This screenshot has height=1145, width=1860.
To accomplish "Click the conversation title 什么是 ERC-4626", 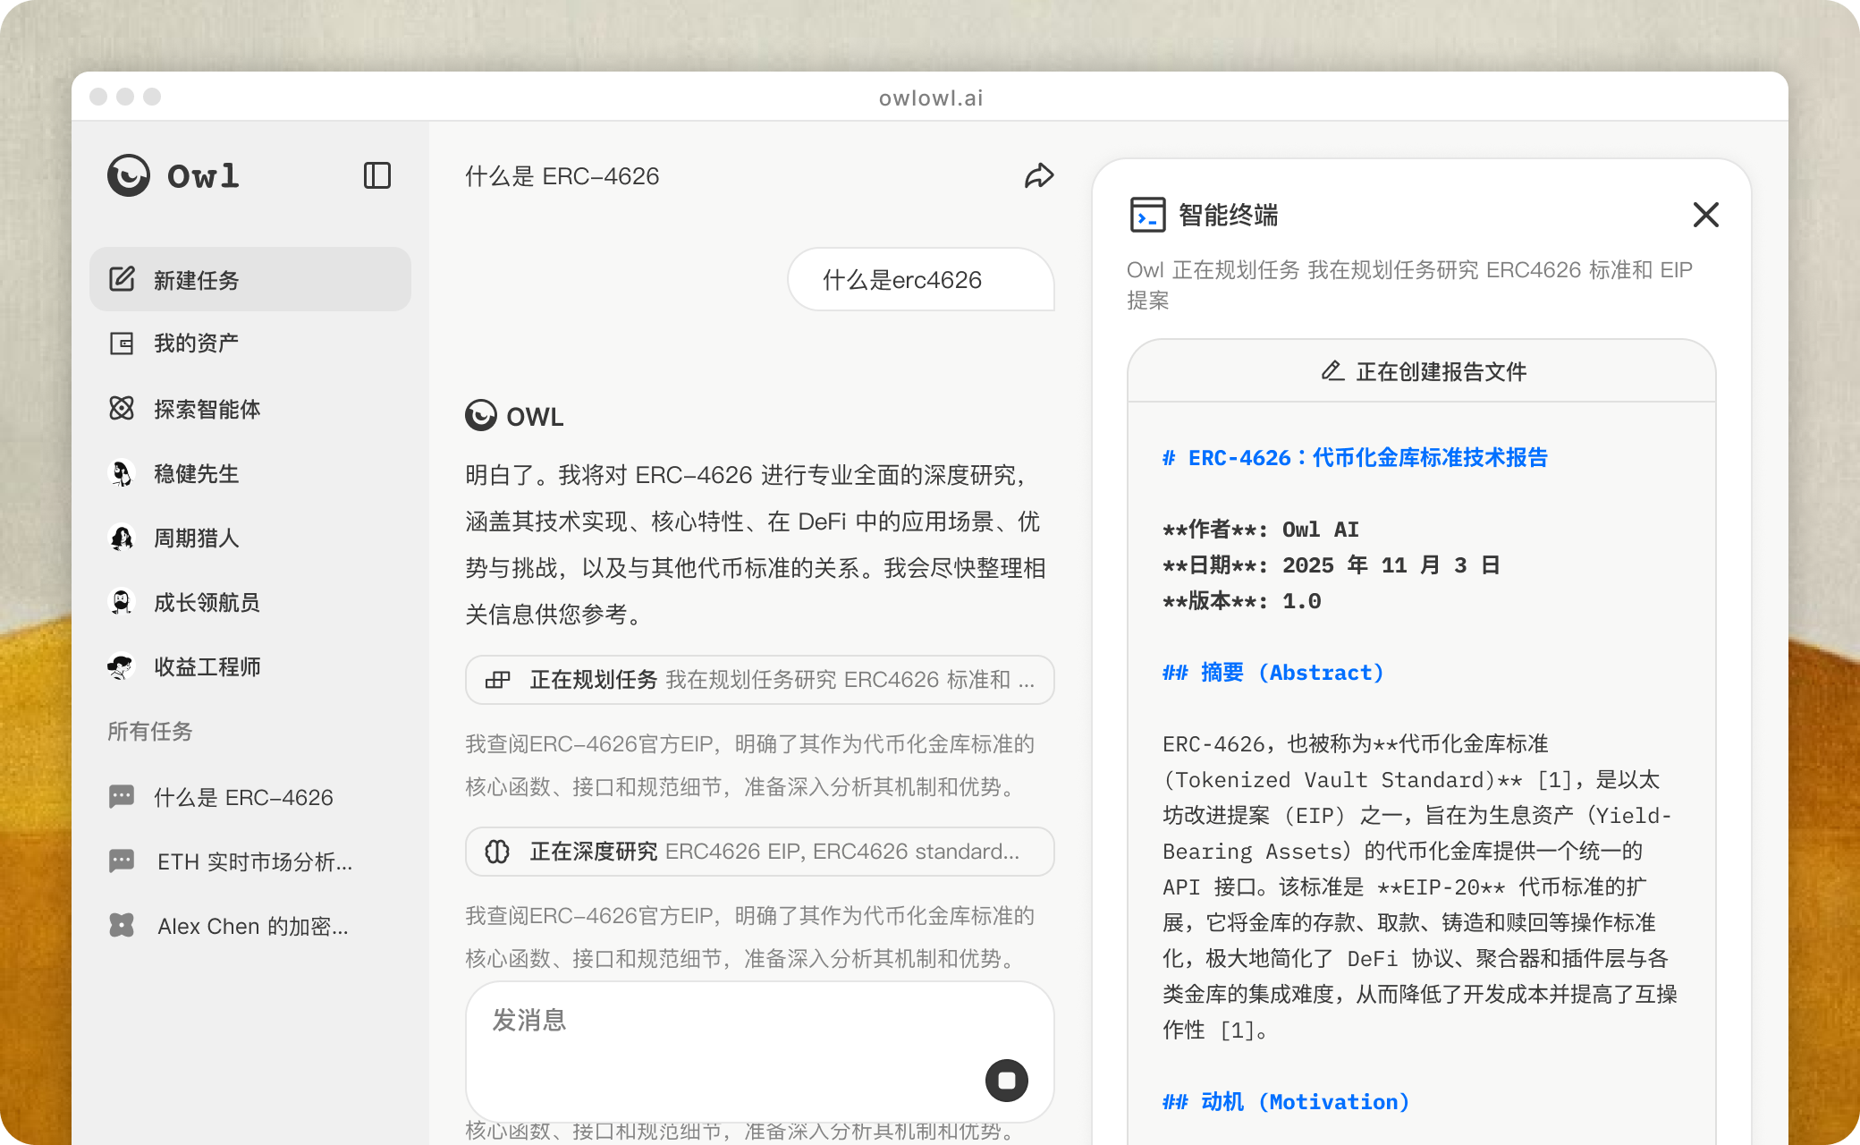I will click(562, 175).
